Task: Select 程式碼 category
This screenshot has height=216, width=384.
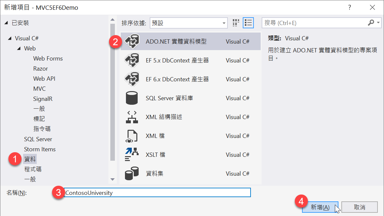Action: pyautogui.click(x=33, y=169)
